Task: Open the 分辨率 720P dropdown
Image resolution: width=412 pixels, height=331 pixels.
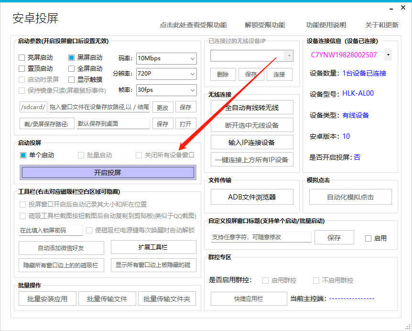Action: coord(166,74)
